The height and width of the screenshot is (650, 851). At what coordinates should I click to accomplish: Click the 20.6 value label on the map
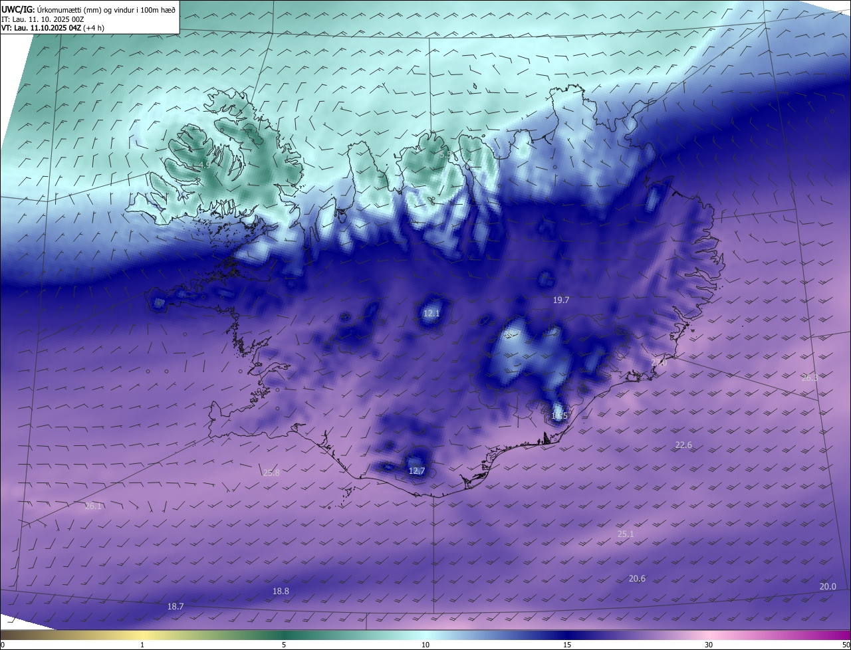637,579
